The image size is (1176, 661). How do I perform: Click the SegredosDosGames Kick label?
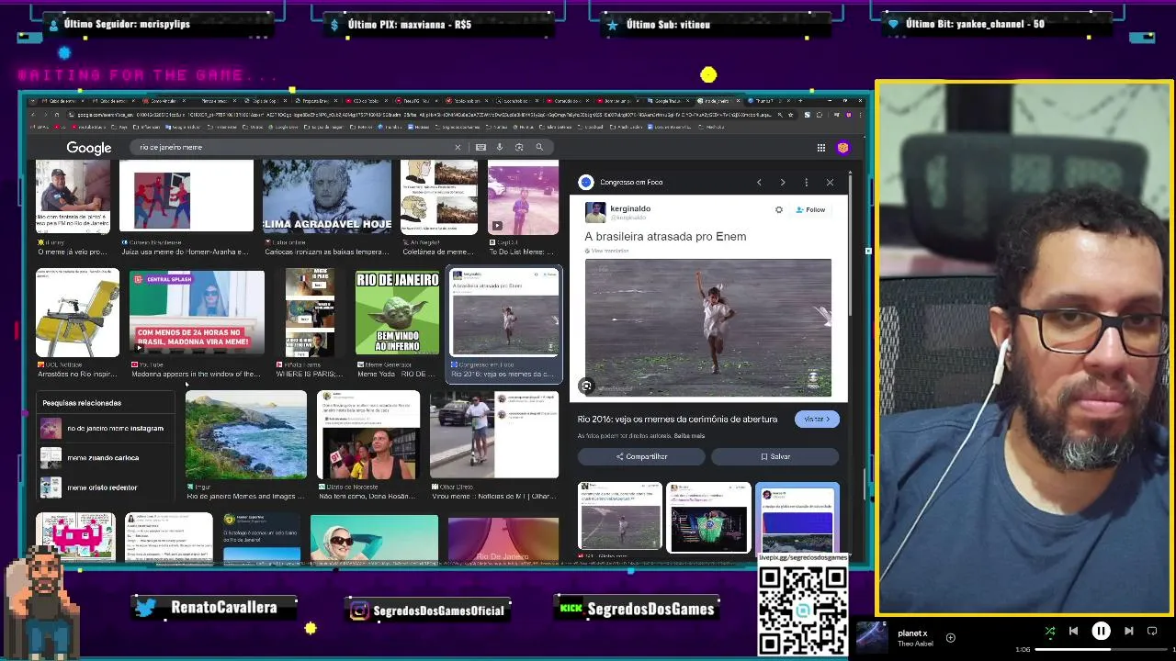637,609
